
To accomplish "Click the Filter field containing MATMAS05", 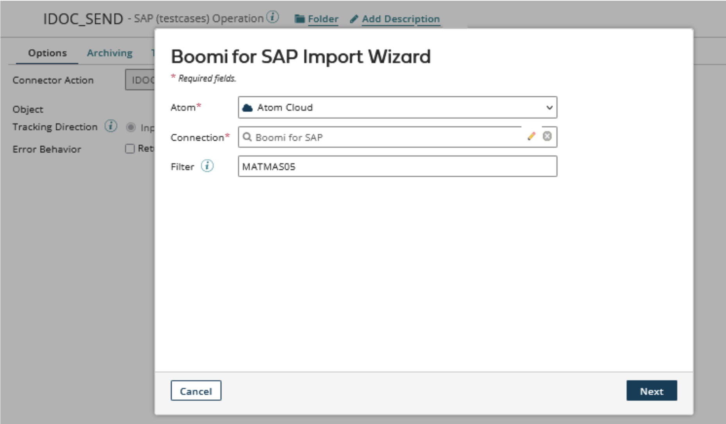I will click(x=397, y=167).
